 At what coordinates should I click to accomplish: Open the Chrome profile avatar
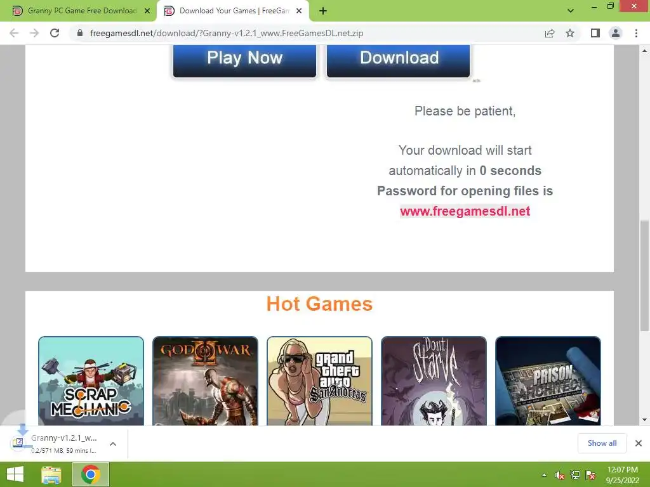tap(616, 33)
